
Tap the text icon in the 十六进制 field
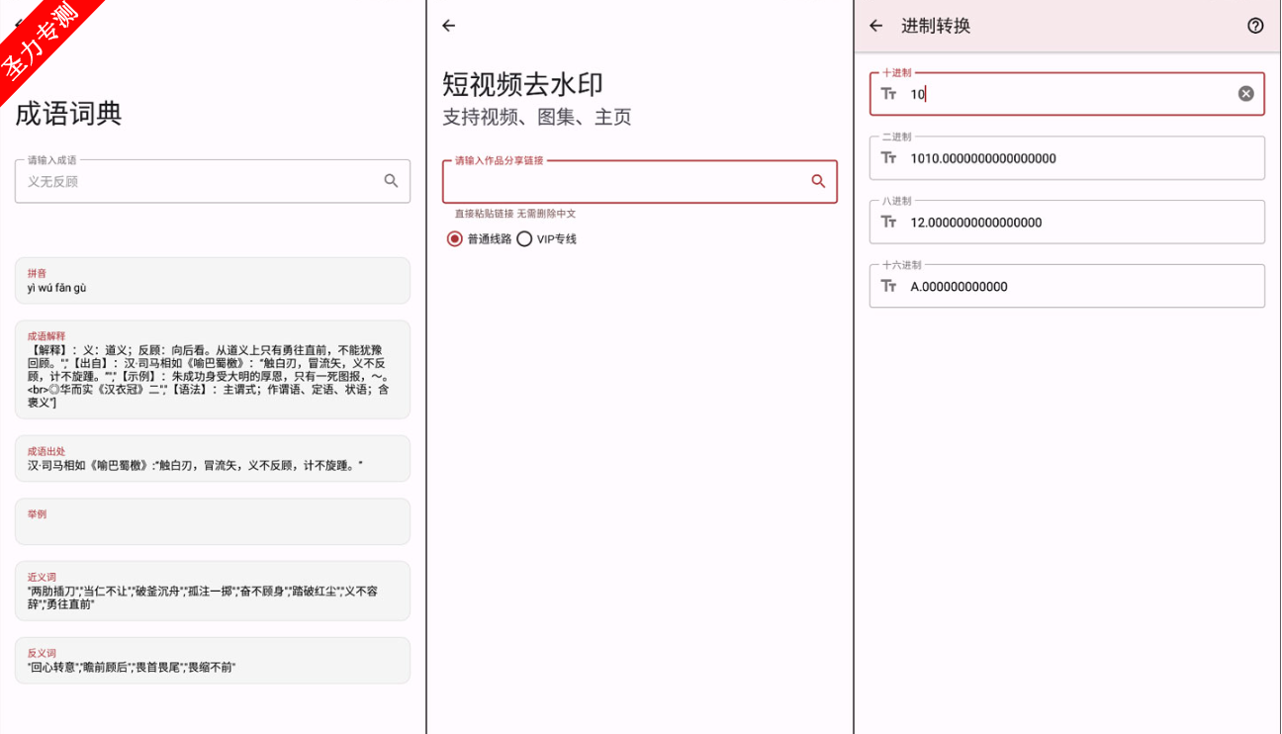(x=889, y=287)
